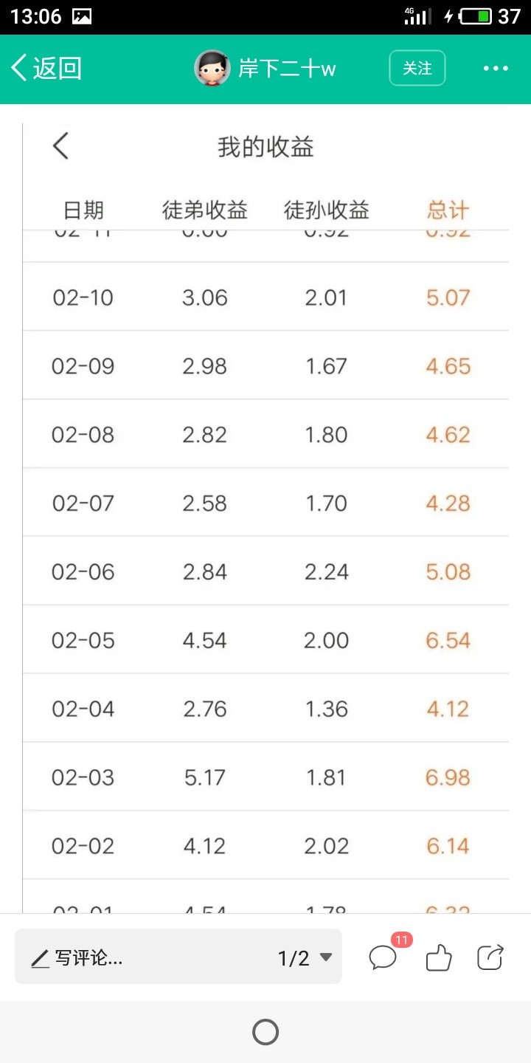This screenshot has height=1063, width=531.
Task: Open the 02-10 earnings row
Action: tap(265, 297)
